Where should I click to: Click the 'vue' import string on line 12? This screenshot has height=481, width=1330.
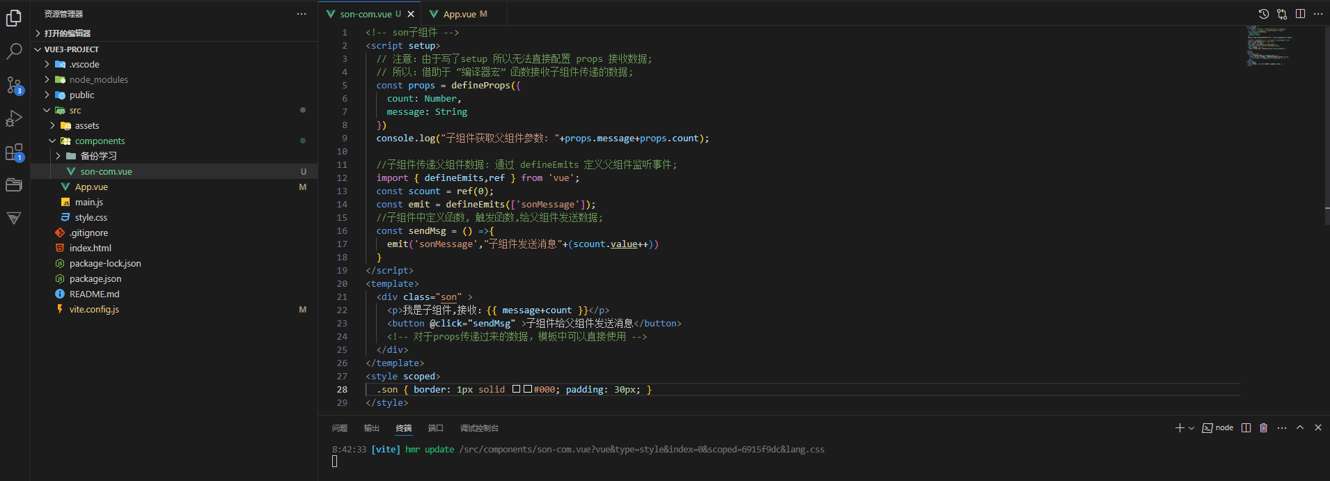(x=561, y=178)
